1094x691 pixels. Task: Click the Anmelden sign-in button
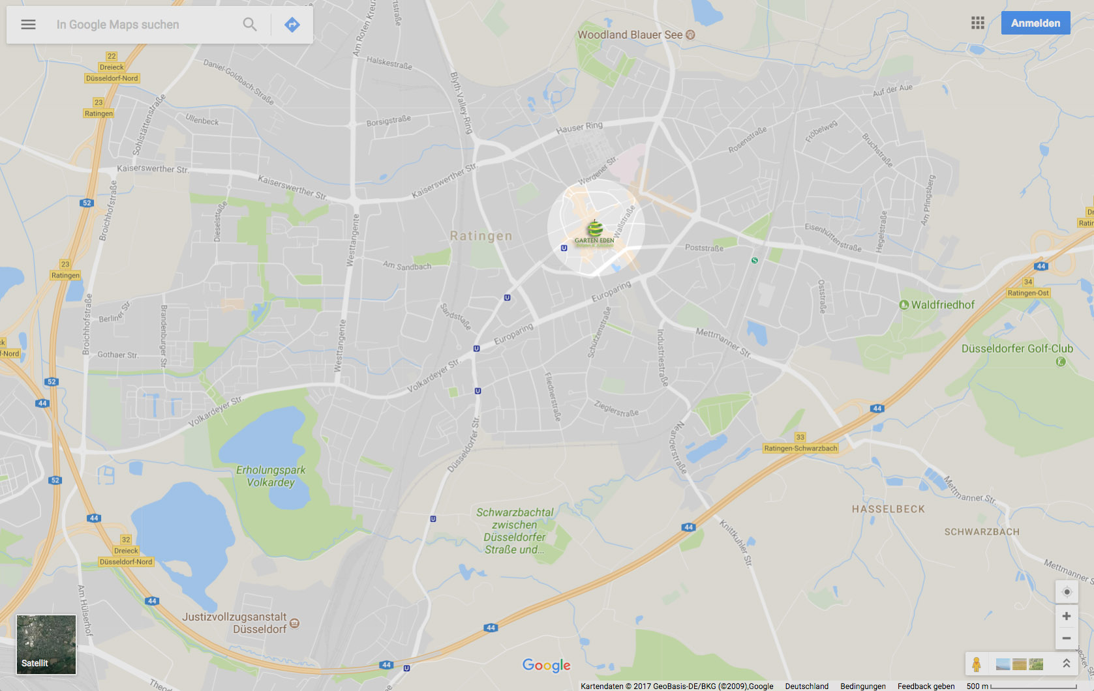click(x=1035, y=23)
